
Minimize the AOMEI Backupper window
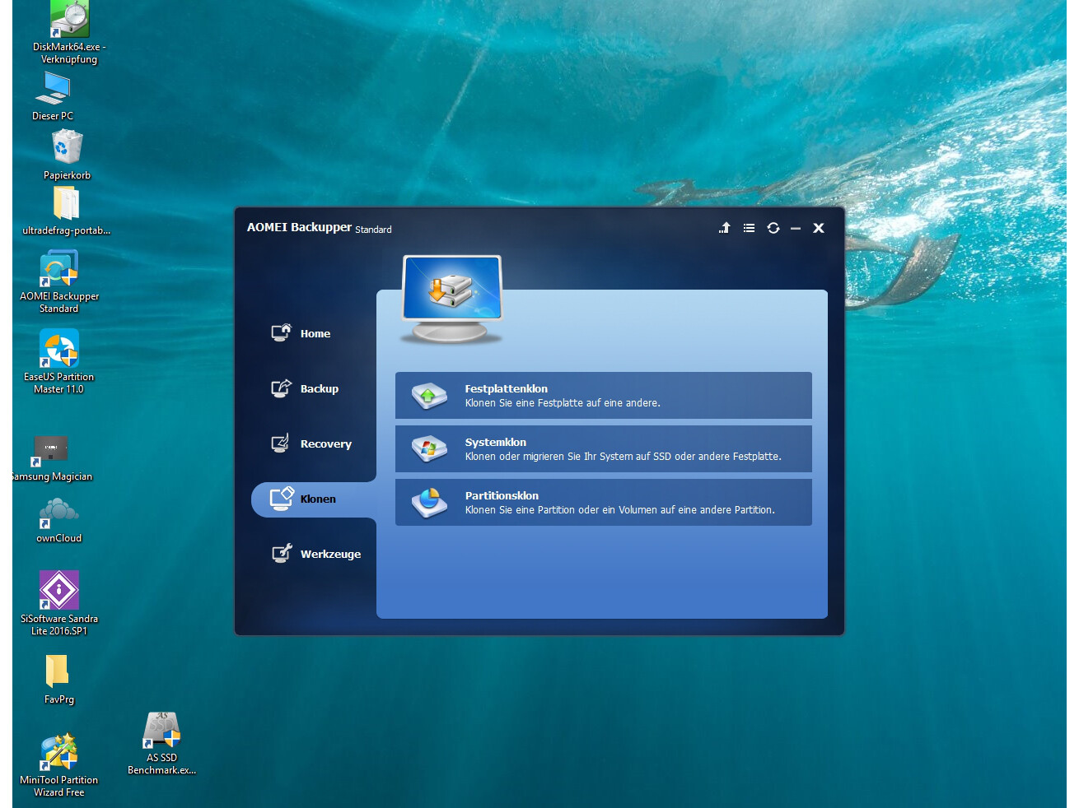click(796, 228)
